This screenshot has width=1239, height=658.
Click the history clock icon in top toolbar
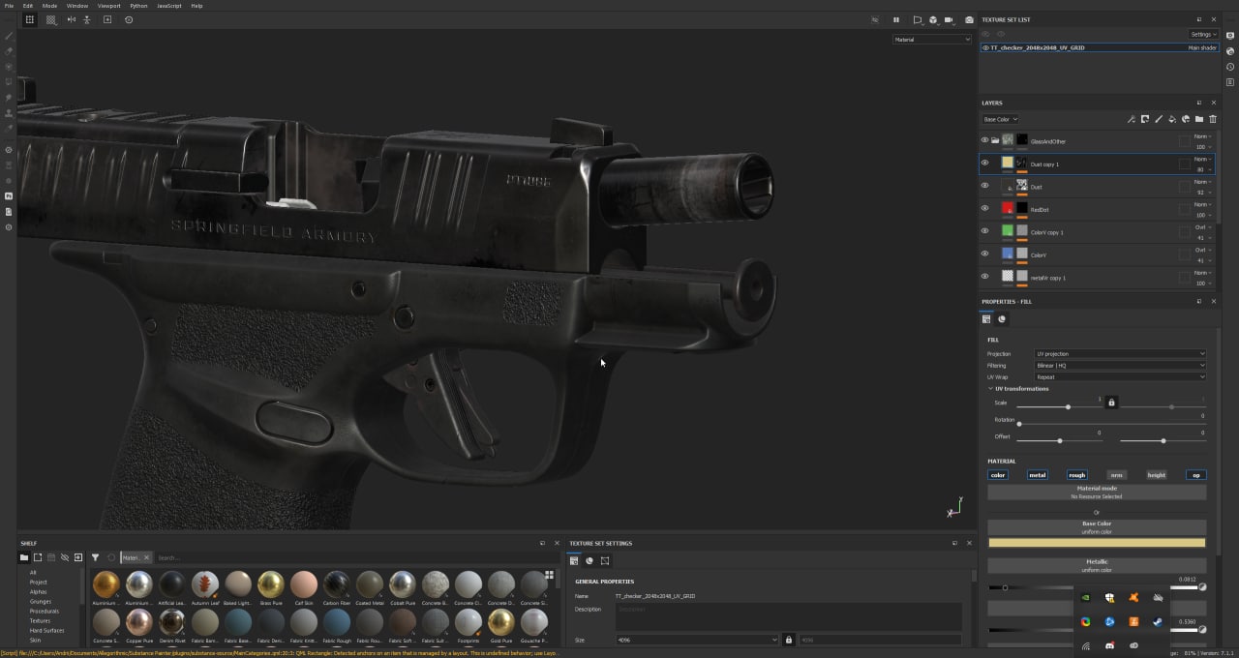(x=129, y=19)
